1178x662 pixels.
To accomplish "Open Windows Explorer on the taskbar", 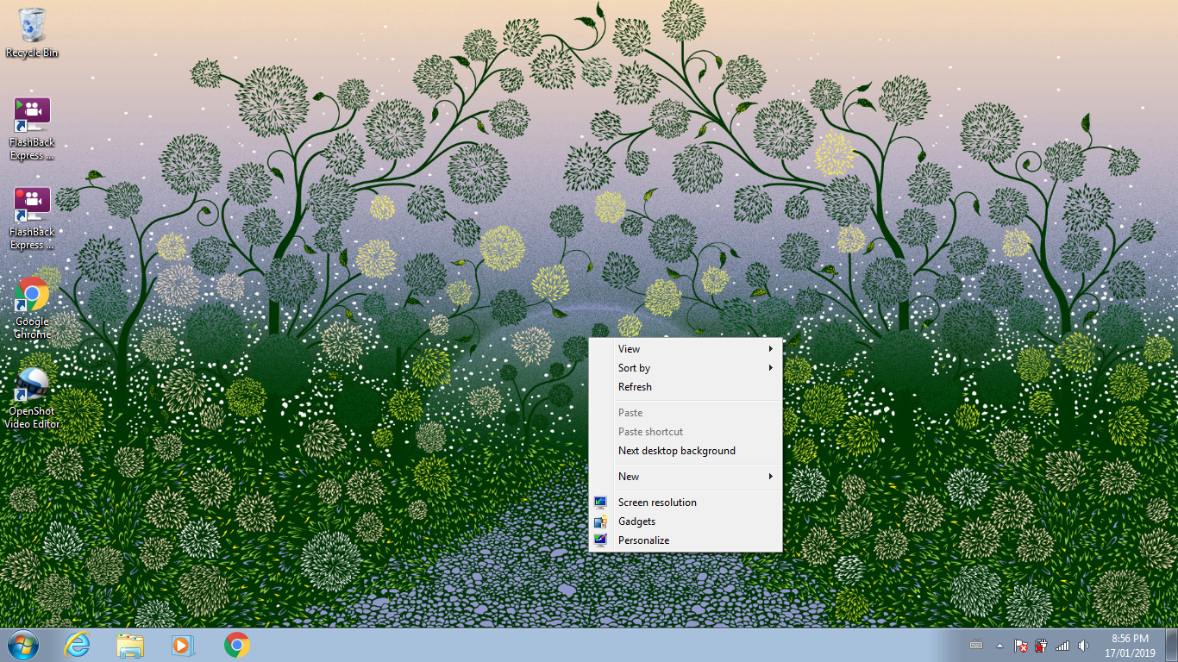I will (x=129, y=645).
